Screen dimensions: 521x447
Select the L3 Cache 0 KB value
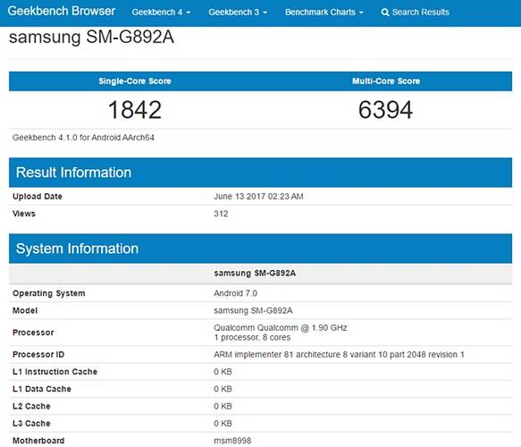pos(223,424)
